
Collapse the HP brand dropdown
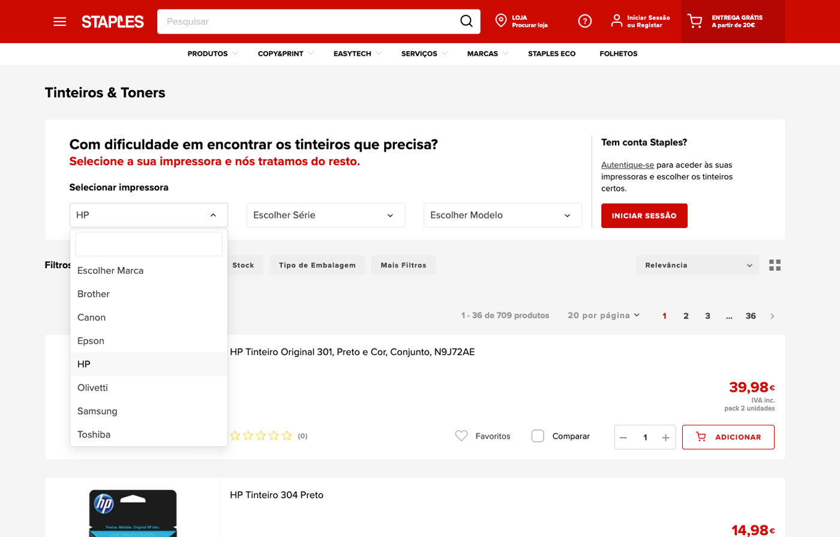coord(149,215)
